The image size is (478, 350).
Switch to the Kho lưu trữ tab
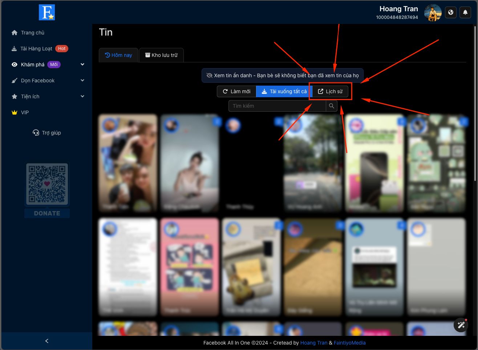(161, 55)
